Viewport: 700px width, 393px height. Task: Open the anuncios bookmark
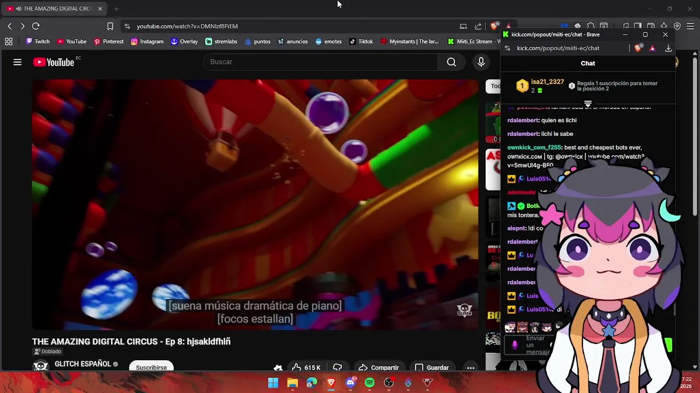click(x=293, y=41)
